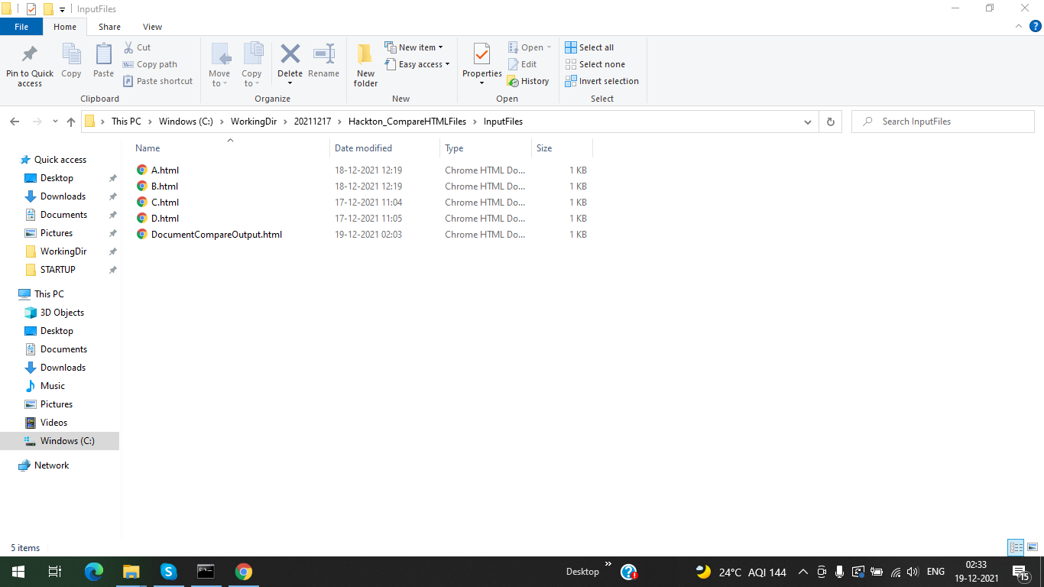Switch to large icons view toggle

click(x=1033, y=547)
